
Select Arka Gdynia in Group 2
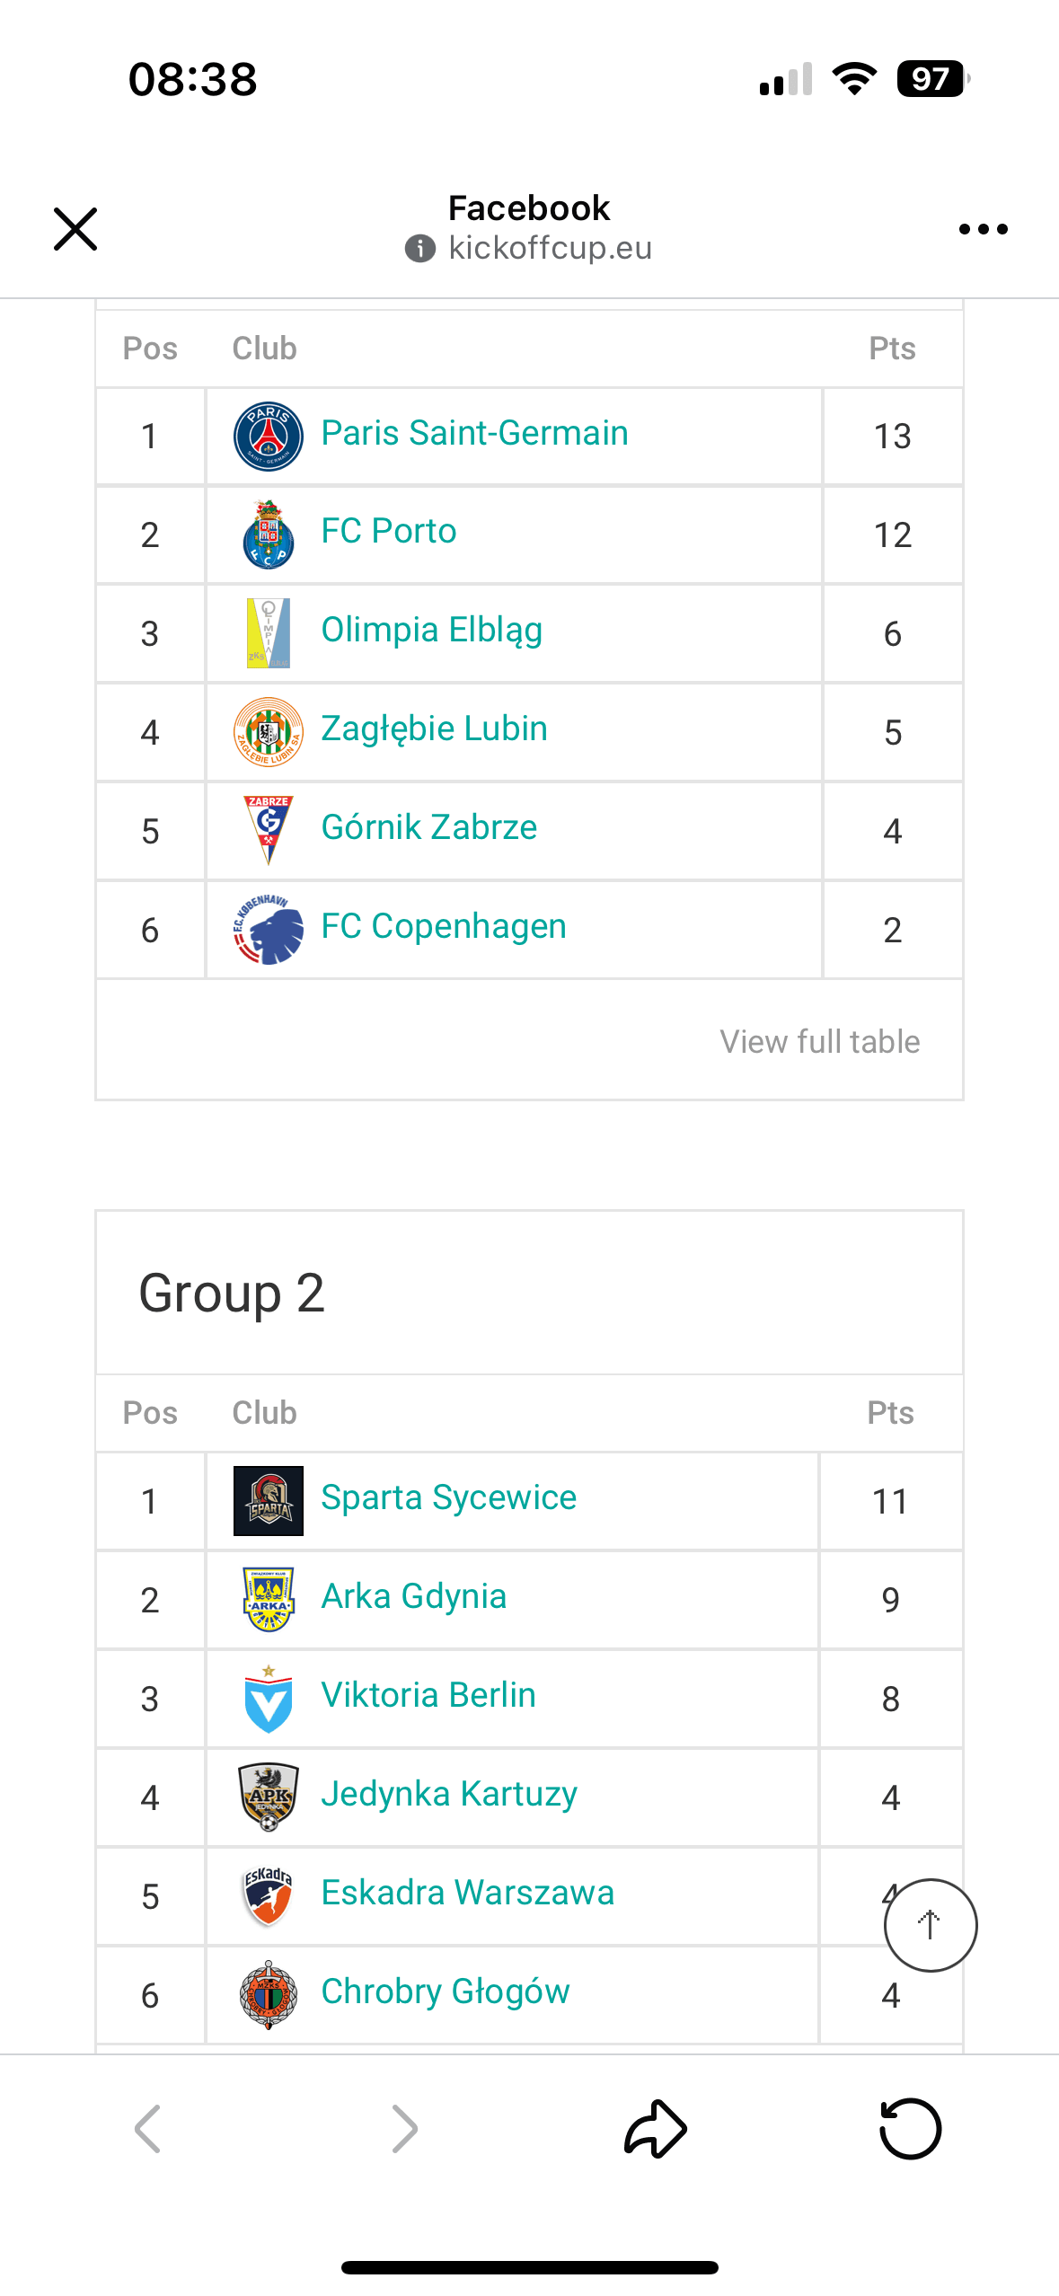(x=413, y=1596)
